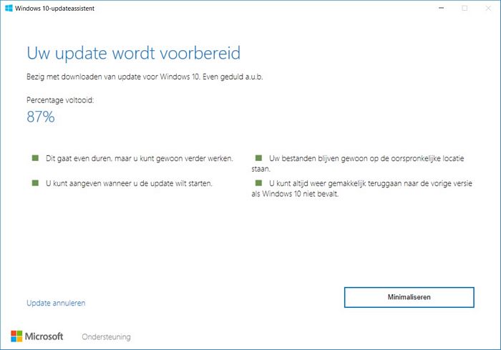Viewport: 501px width, 350px height.
Task: Click the text Bezig met downloaden van update
Action: (x=145, y=77)
